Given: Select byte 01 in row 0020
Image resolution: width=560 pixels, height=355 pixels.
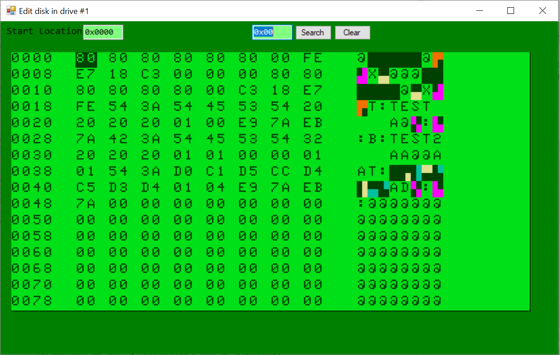Looking at the screenshot, I should pyautogui.click(x=183, y=123).
